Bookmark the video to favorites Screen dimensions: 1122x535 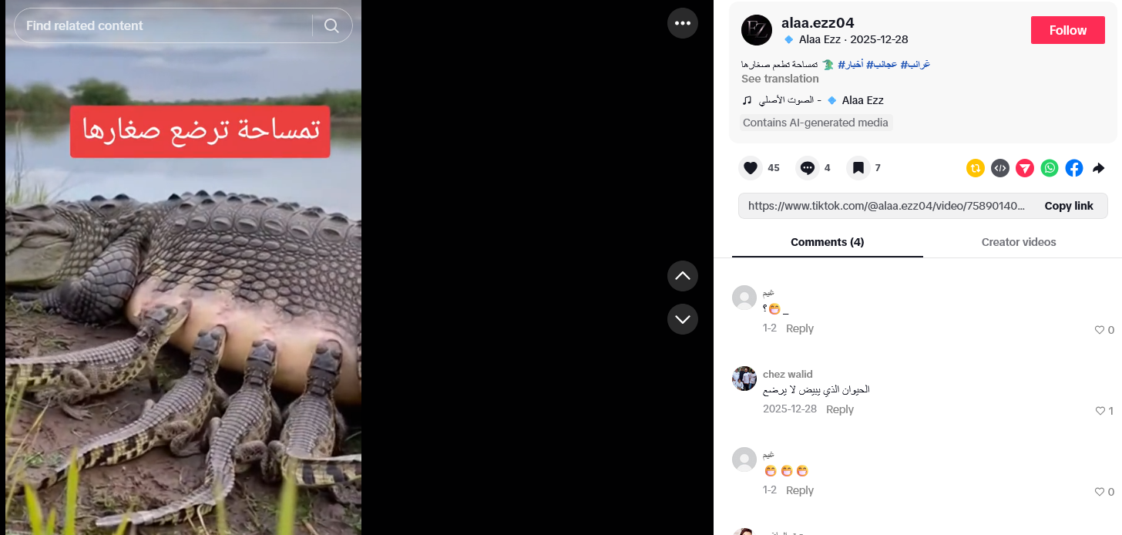coord(858,168)
